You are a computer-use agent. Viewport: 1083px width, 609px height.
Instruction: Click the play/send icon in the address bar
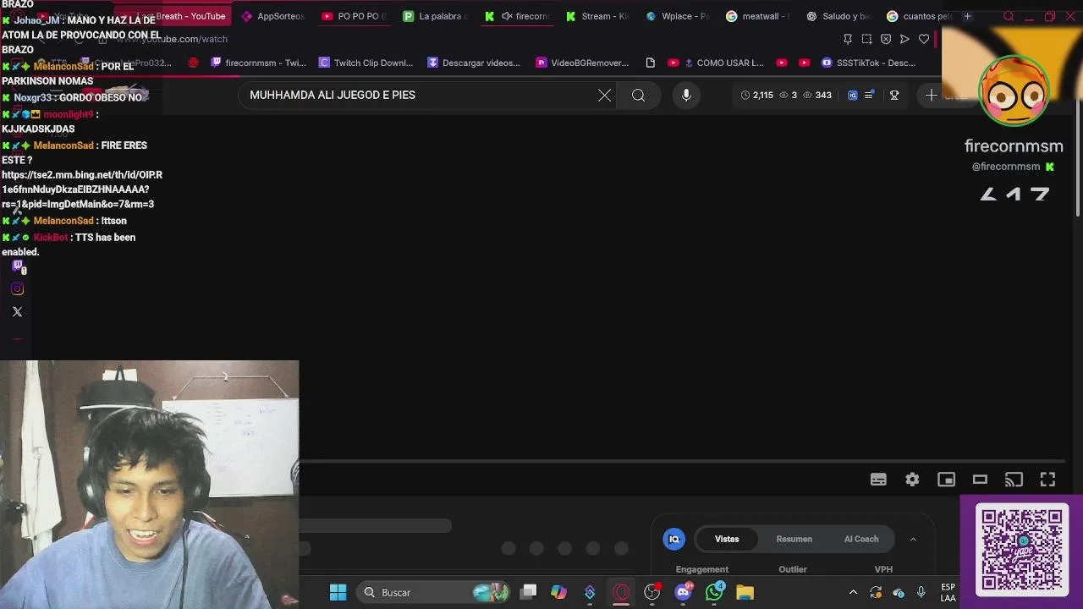pos(904,39)
